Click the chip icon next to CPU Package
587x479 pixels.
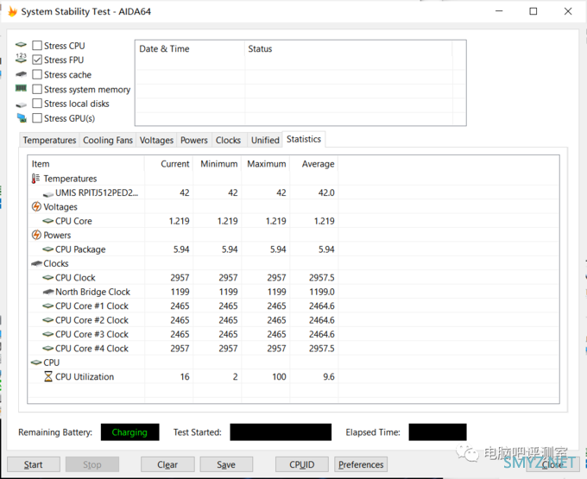click(x=48, y=249)
